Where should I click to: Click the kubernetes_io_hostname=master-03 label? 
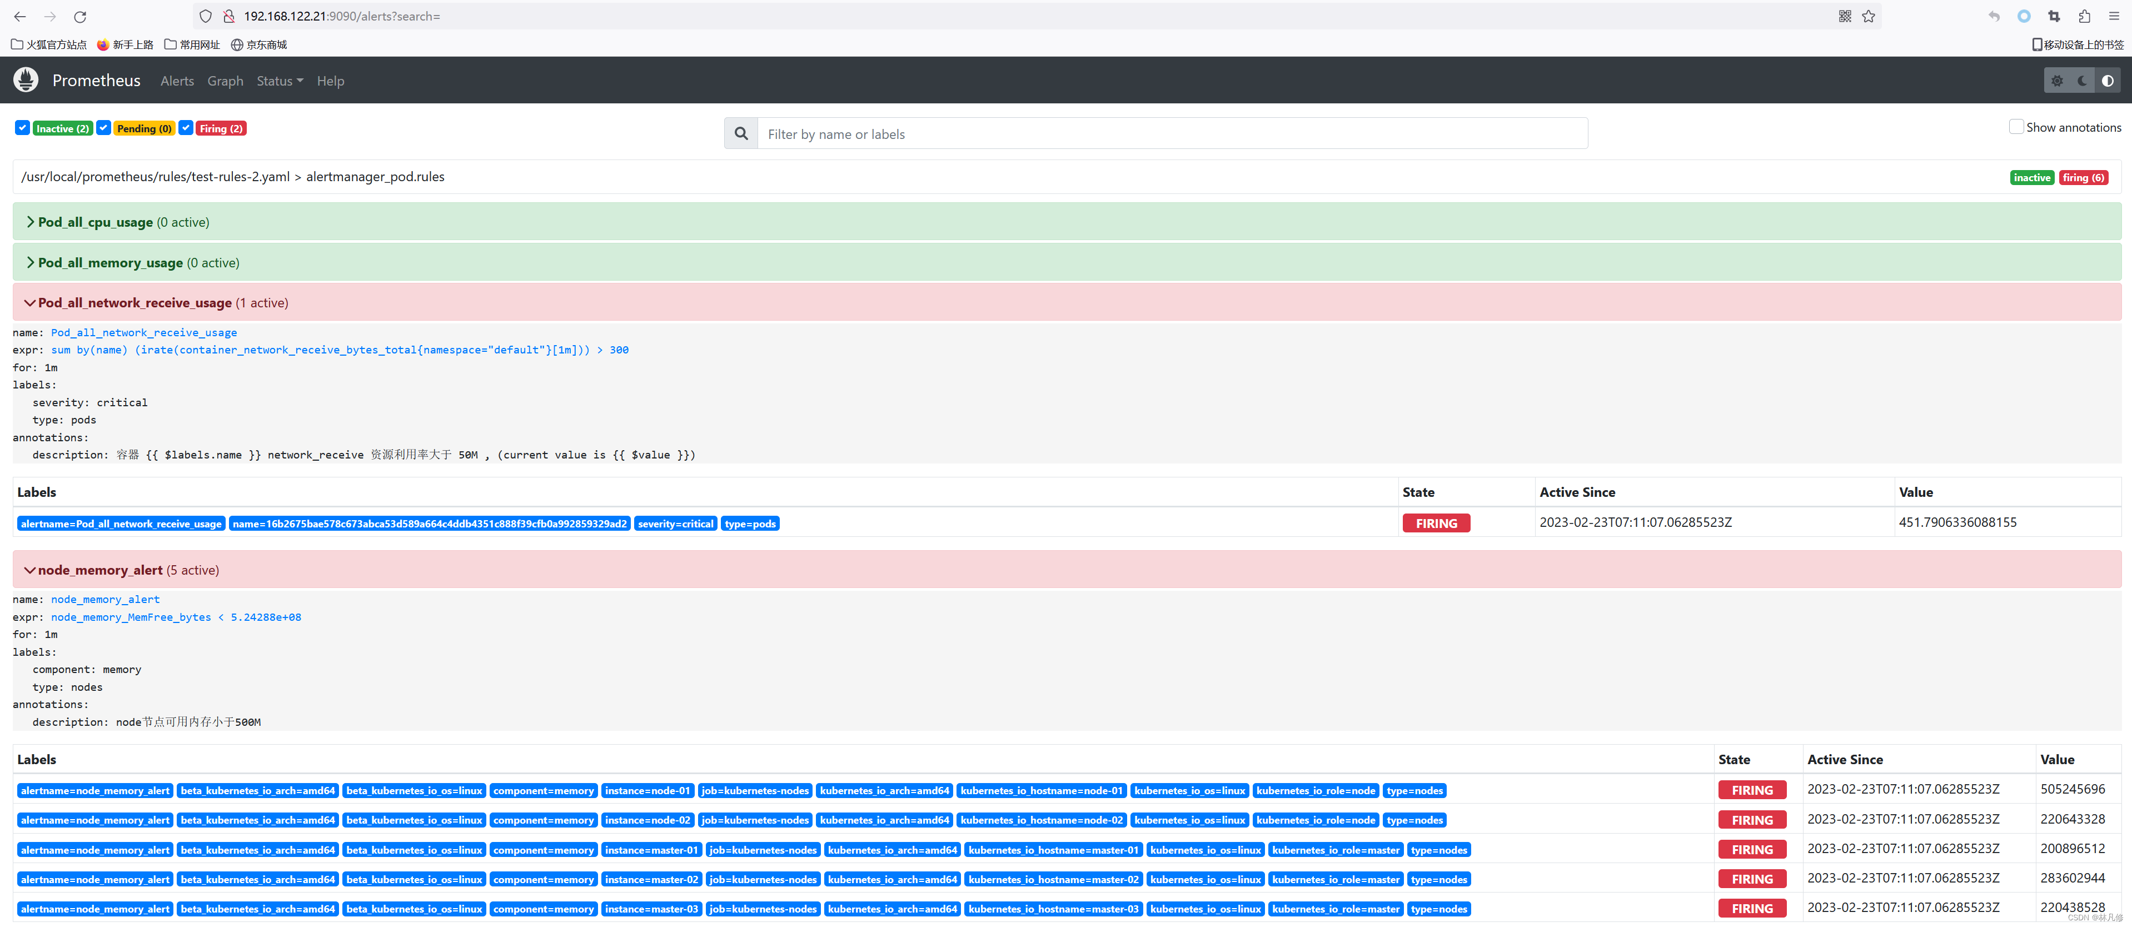[1053, 909]
